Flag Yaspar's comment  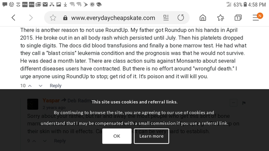(244, 103)
